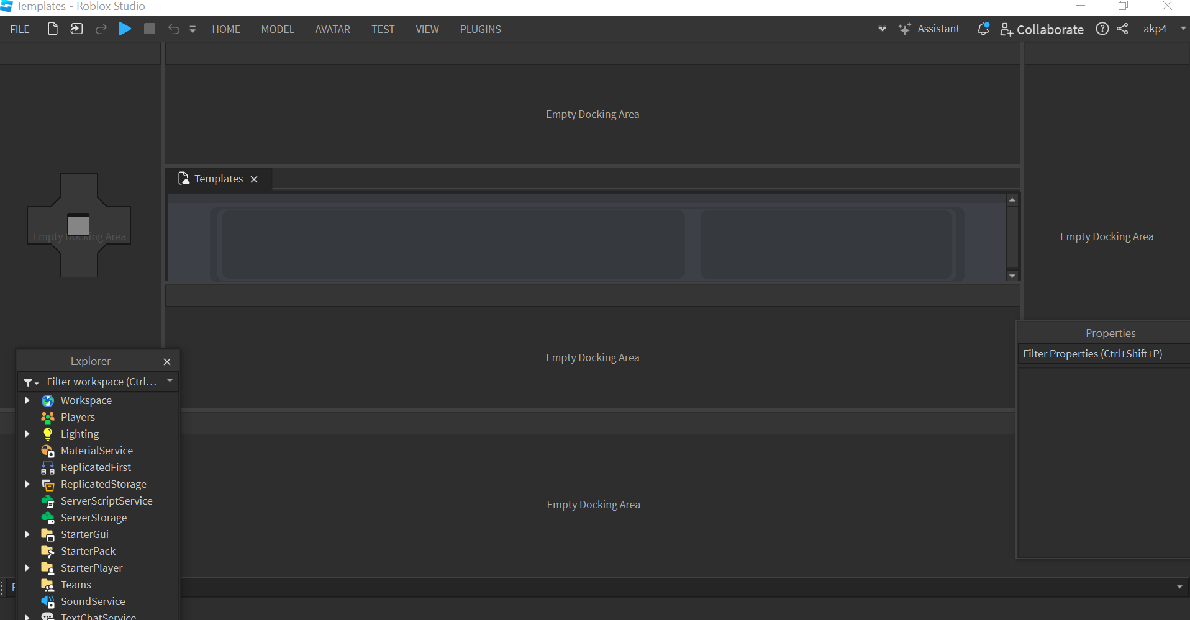Expand the ReplicatedStorage tree node

point(27,484)
